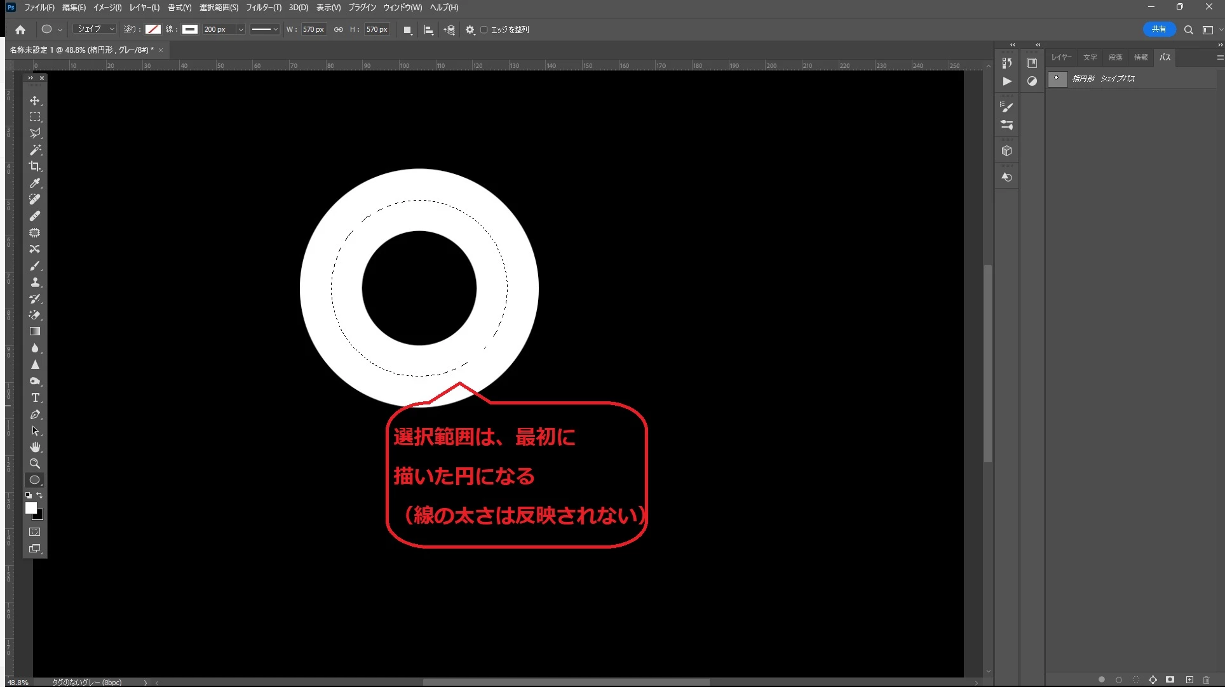The width and height of the screenshot is (1225, 687).
Task: Select the Move tool
Action: (x=35, y=100)
